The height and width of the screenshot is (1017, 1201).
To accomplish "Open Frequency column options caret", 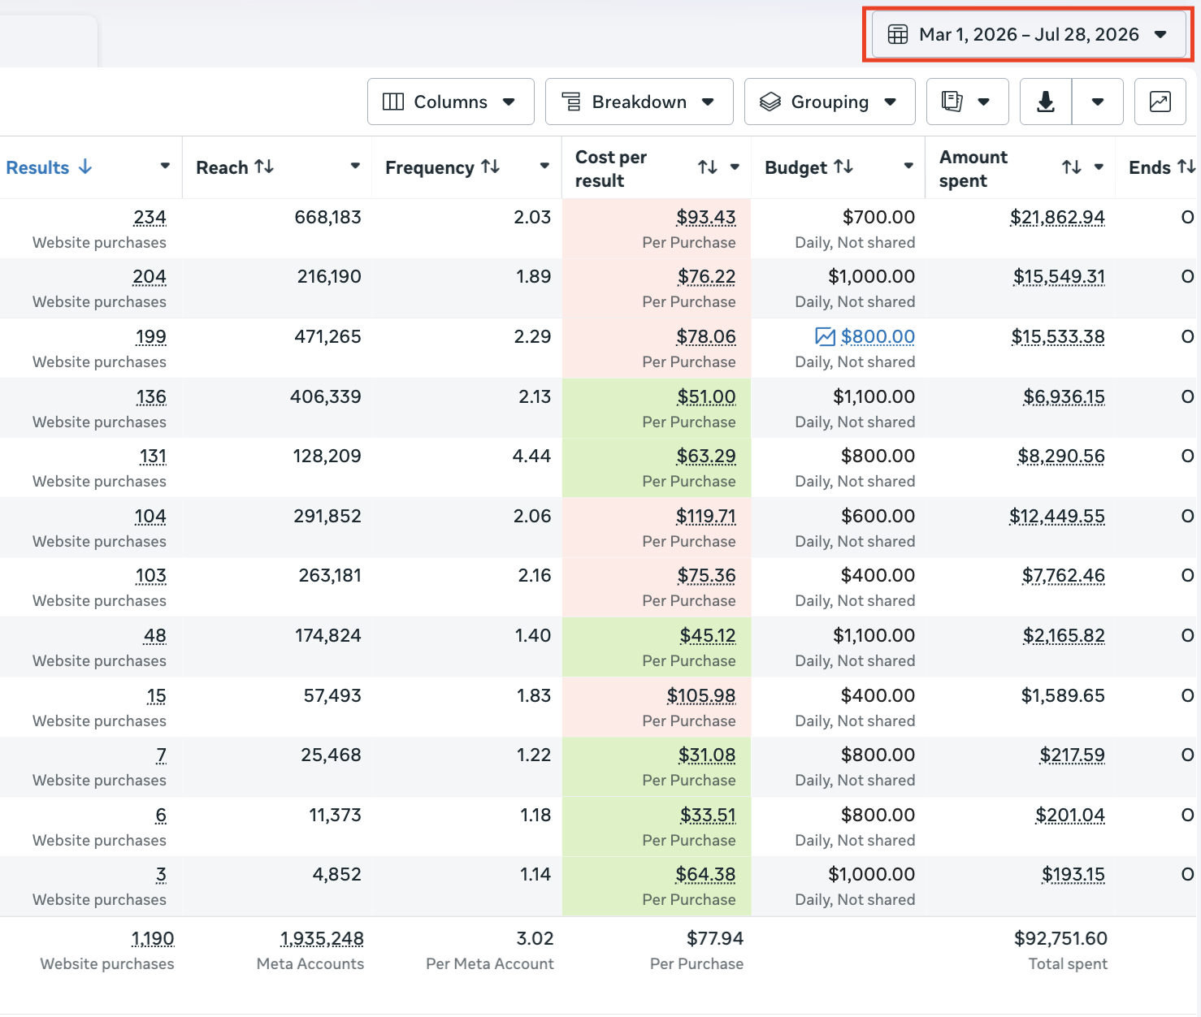I will (x=544, y=167).
